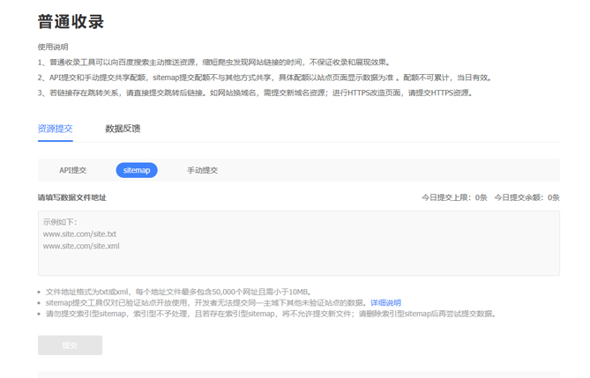This screenshot has height=378, width=590.
Task: Click the 今日提交余额 remaining quota text
Action: point(527,197)
